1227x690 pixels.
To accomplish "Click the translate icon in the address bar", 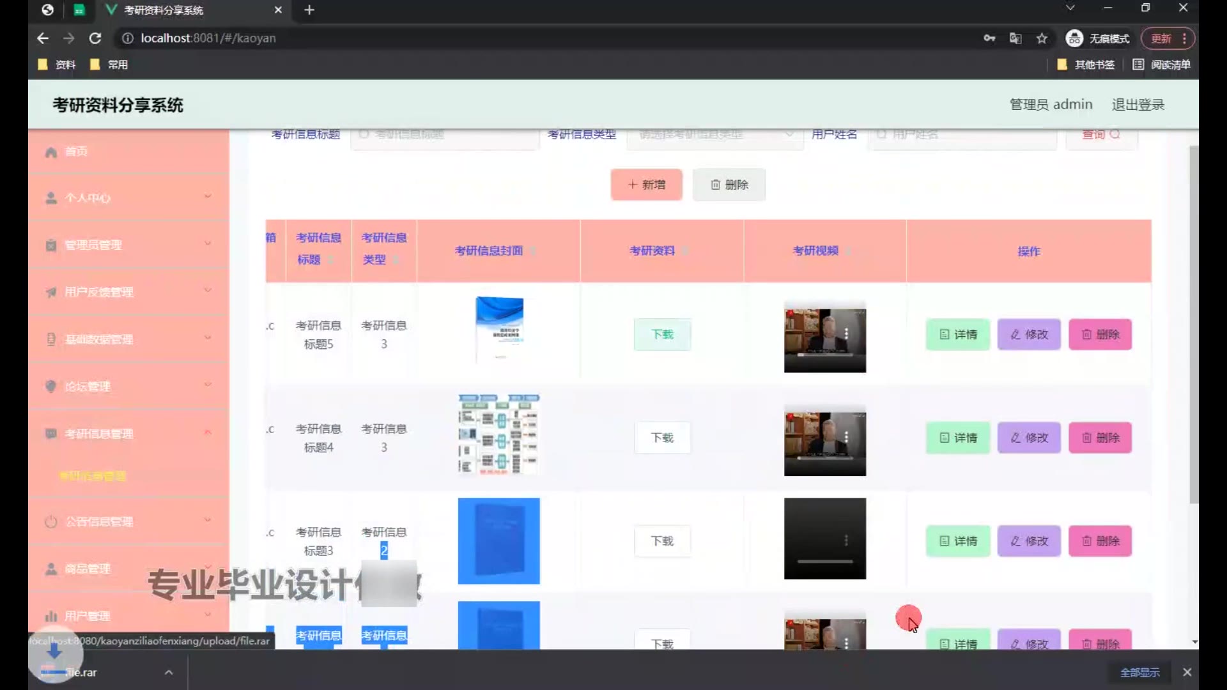I will [x=1015, y=38].
